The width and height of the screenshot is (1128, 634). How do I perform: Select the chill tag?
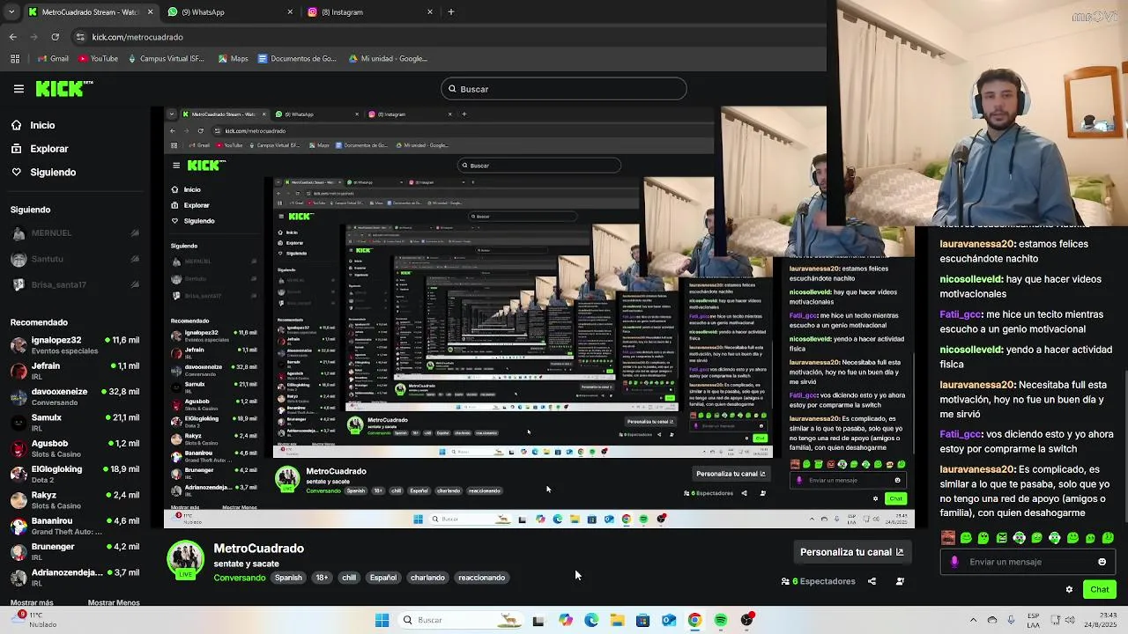click(x=349, y=578)
